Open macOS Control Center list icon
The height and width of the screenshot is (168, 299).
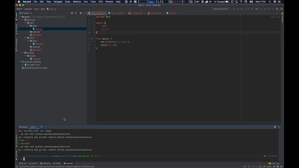(x=279, y=2)
